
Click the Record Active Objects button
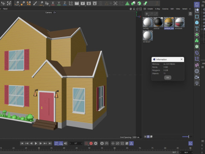click(x=86, y=143)
